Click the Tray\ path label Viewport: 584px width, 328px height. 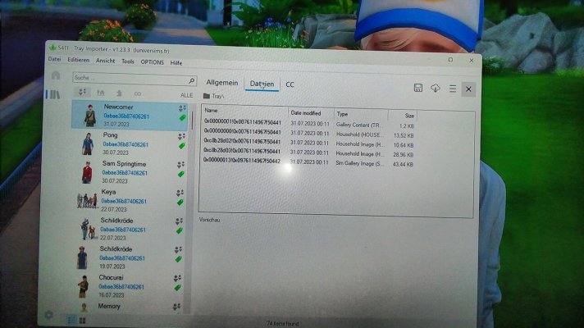[218, 97]
